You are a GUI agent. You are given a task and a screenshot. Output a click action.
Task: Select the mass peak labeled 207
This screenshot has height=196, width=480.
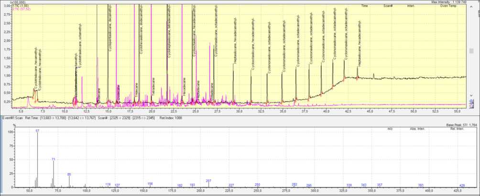pos(208,181)
